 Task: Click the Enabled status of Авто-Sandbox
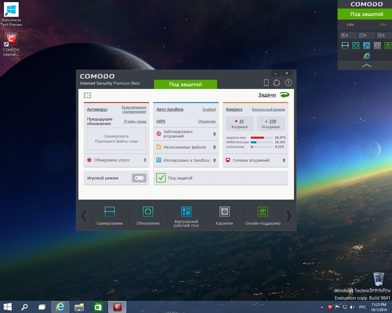point(209,109)
